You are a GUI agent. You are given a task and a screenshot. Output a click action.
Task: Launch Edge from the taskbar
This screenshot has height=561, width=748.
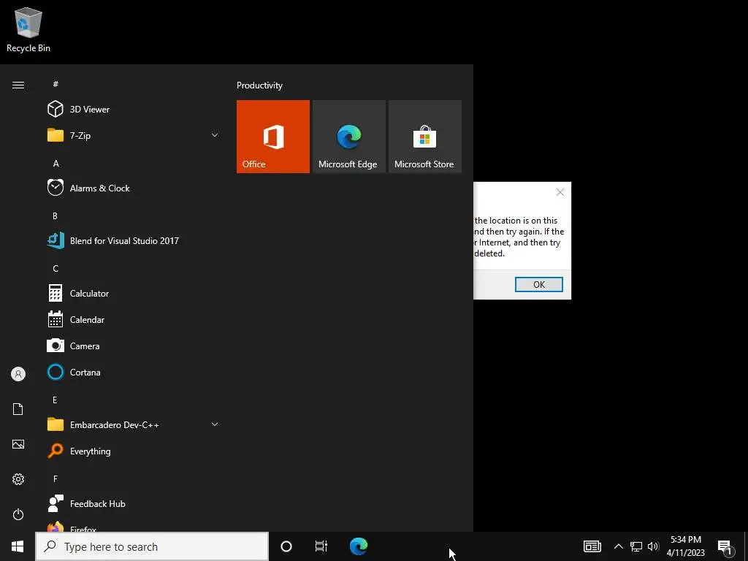358,546
